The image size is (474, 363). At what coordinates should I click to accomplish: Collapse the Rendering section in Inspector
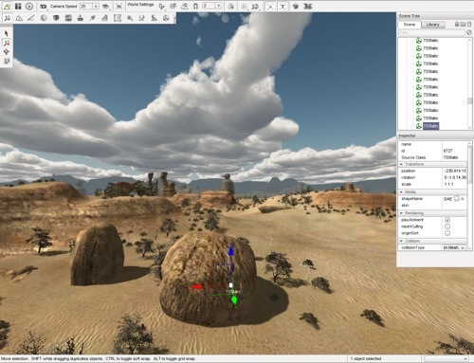pyautogui.click(x=401, y=213)
